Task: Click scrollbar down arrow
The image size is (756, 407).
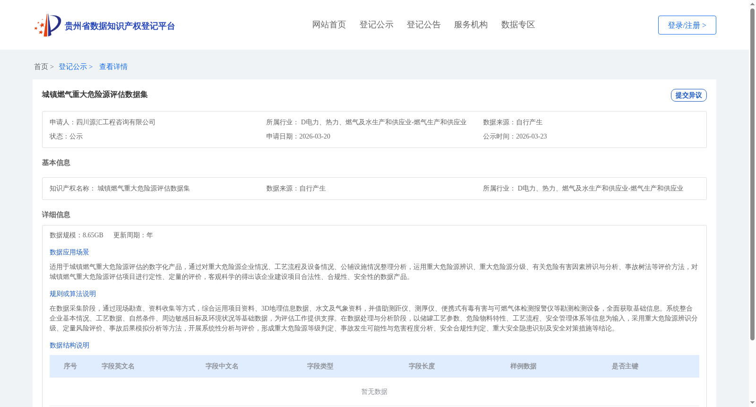Action: point(752,403)
